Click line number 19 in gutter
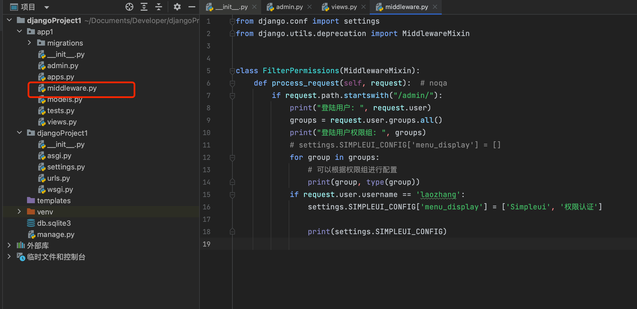Image resolution: width=637 pixels, height=309 pixels. (207, 244)
